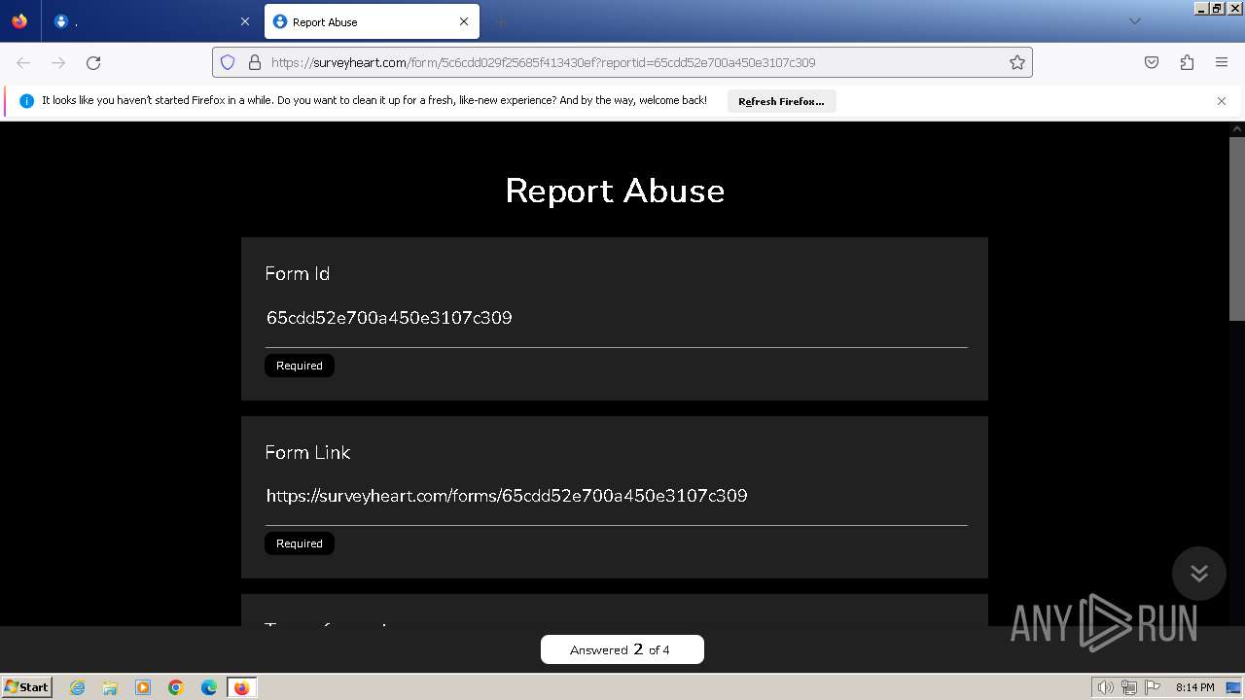The height and width of the screenshot is (700, 1245).
Task: Jump to bottom with double-chevron button
Action: 1199,574
